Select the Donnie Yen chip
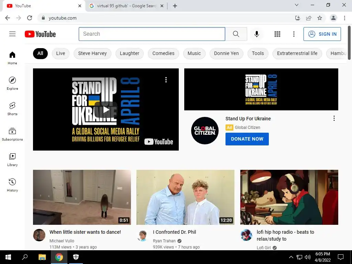This screenshot has width=352, height=264. tap(226, 53)
